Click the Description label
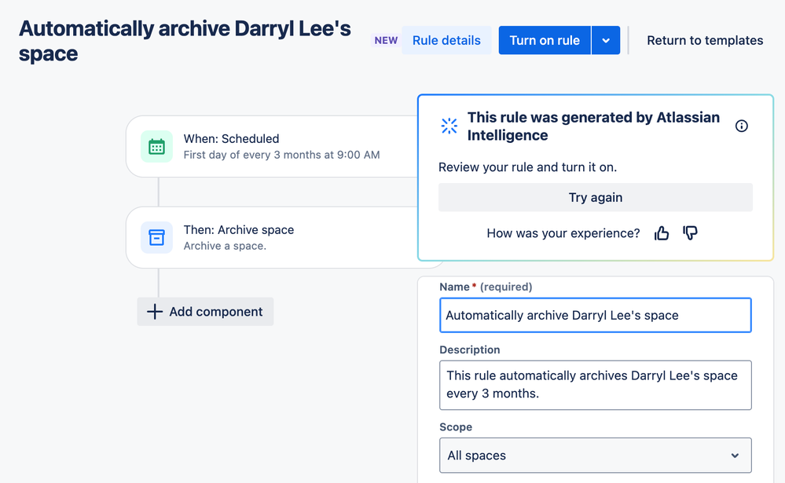The height and width of the screenshot is (483, 785). click(x=470, y=349)
